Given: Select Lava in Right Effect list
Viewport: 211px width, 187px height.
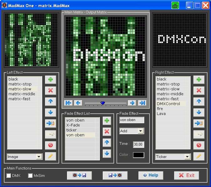Looking at the screenshot, I should pyautogui.click(x=161, y=114).
